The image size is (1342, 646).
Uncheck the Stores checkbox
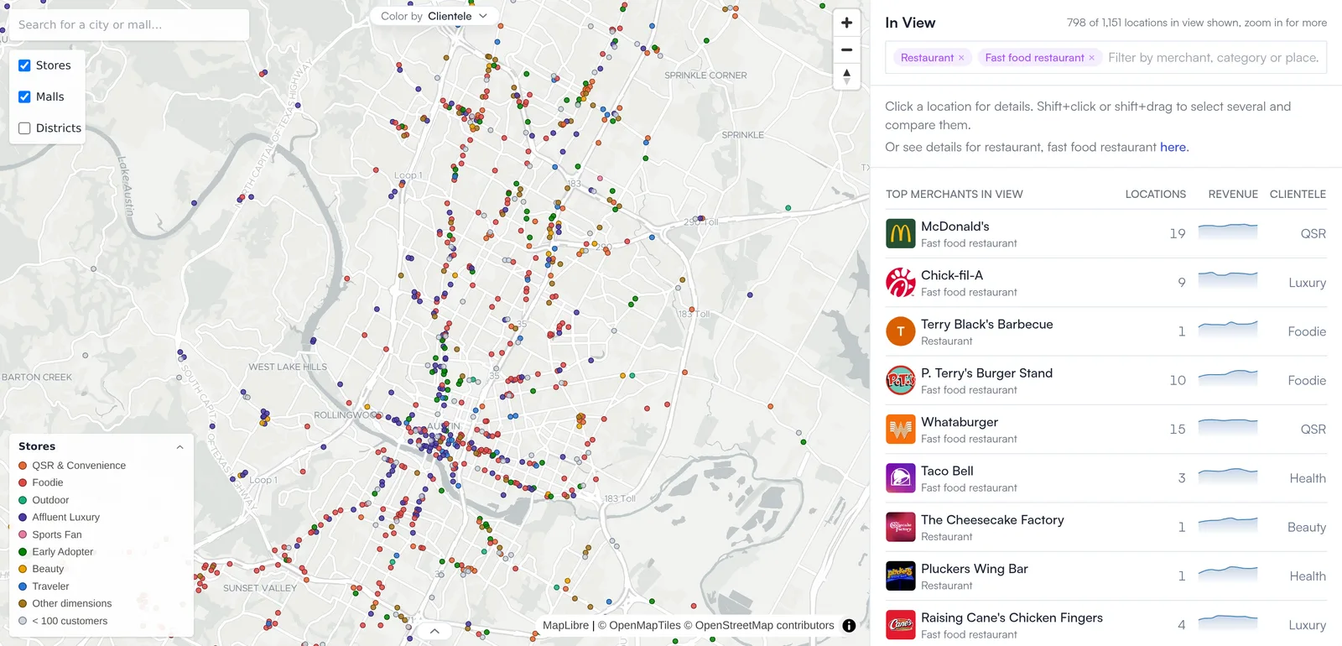24,65
